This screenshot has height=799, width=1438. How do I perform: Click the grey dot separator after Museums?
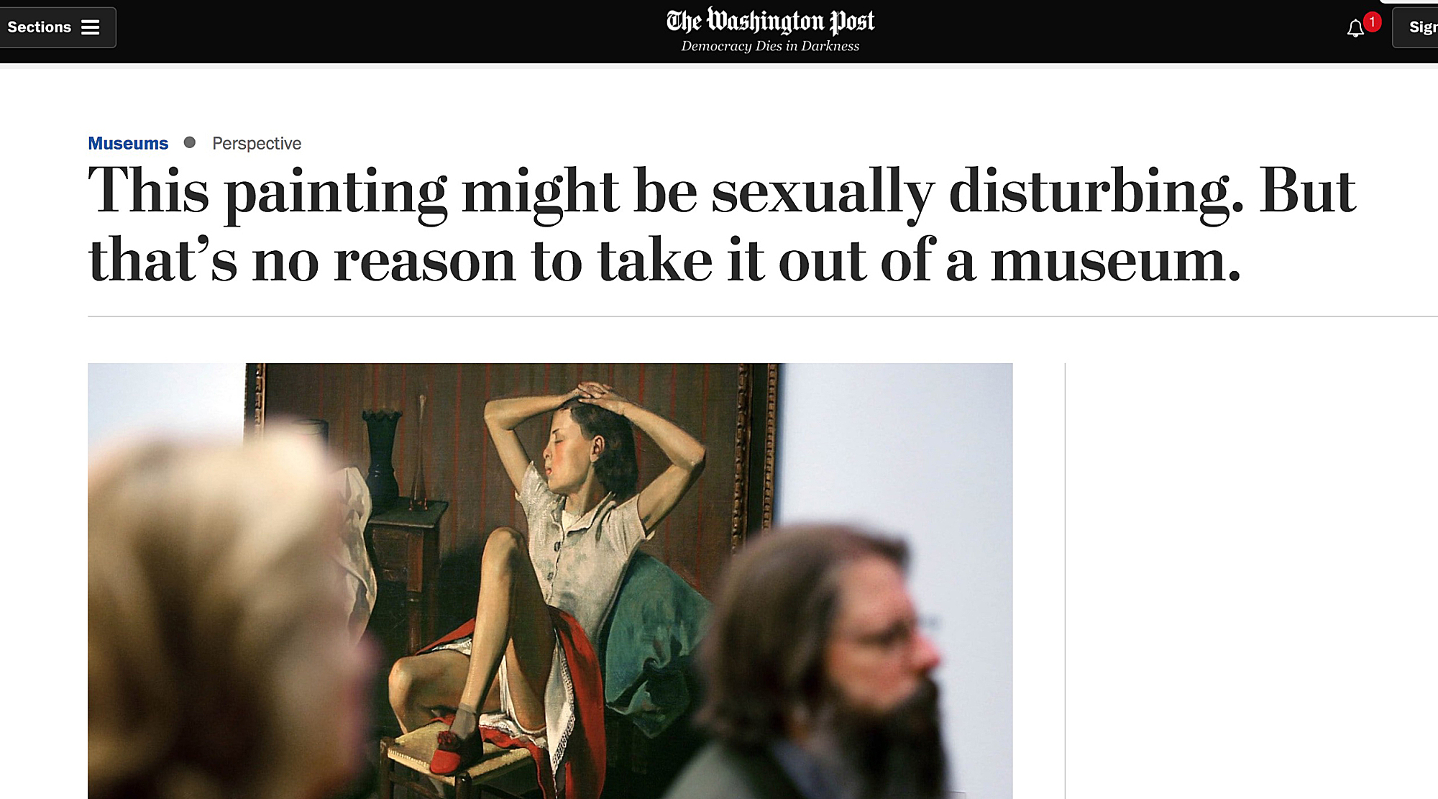click(x=190, y=142)
